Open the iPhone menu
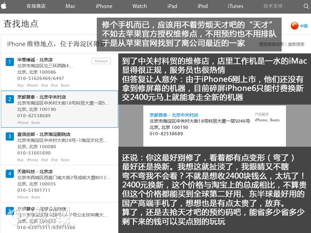Viewport: 311px width, 233px height. coord(104,6)
